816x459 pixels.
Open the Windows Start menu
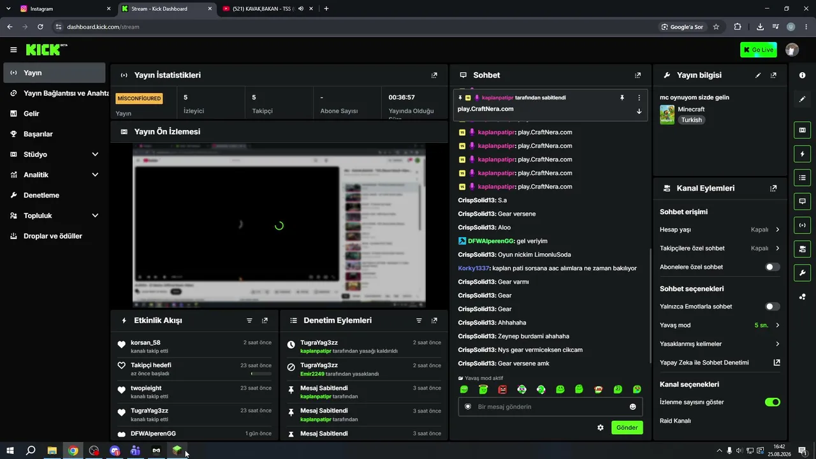pos(10,451)
